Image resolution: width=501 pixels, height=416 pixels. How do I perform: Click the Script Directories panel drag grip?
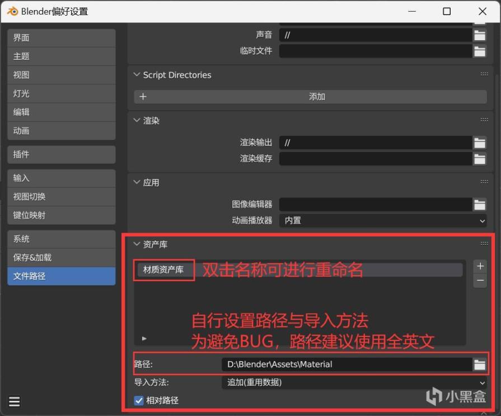(484, 74)
